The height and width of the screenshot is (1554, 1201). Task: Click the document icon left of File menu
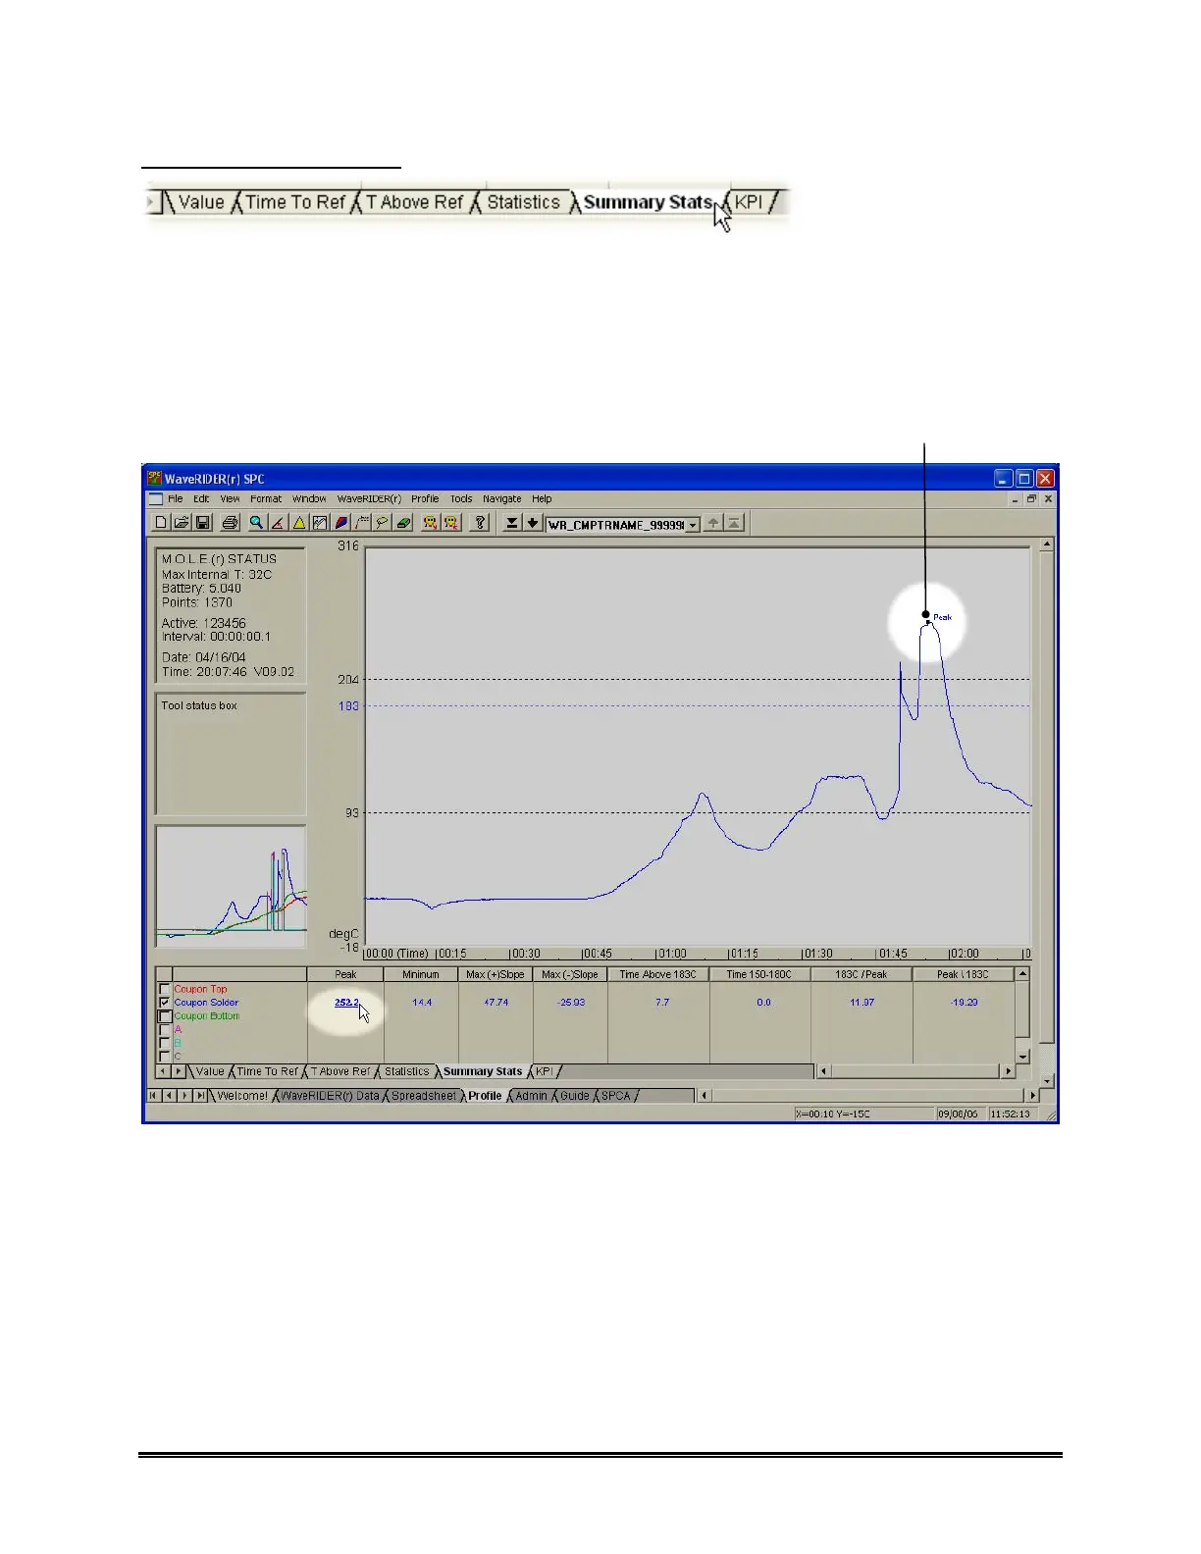tap(155, 498)
